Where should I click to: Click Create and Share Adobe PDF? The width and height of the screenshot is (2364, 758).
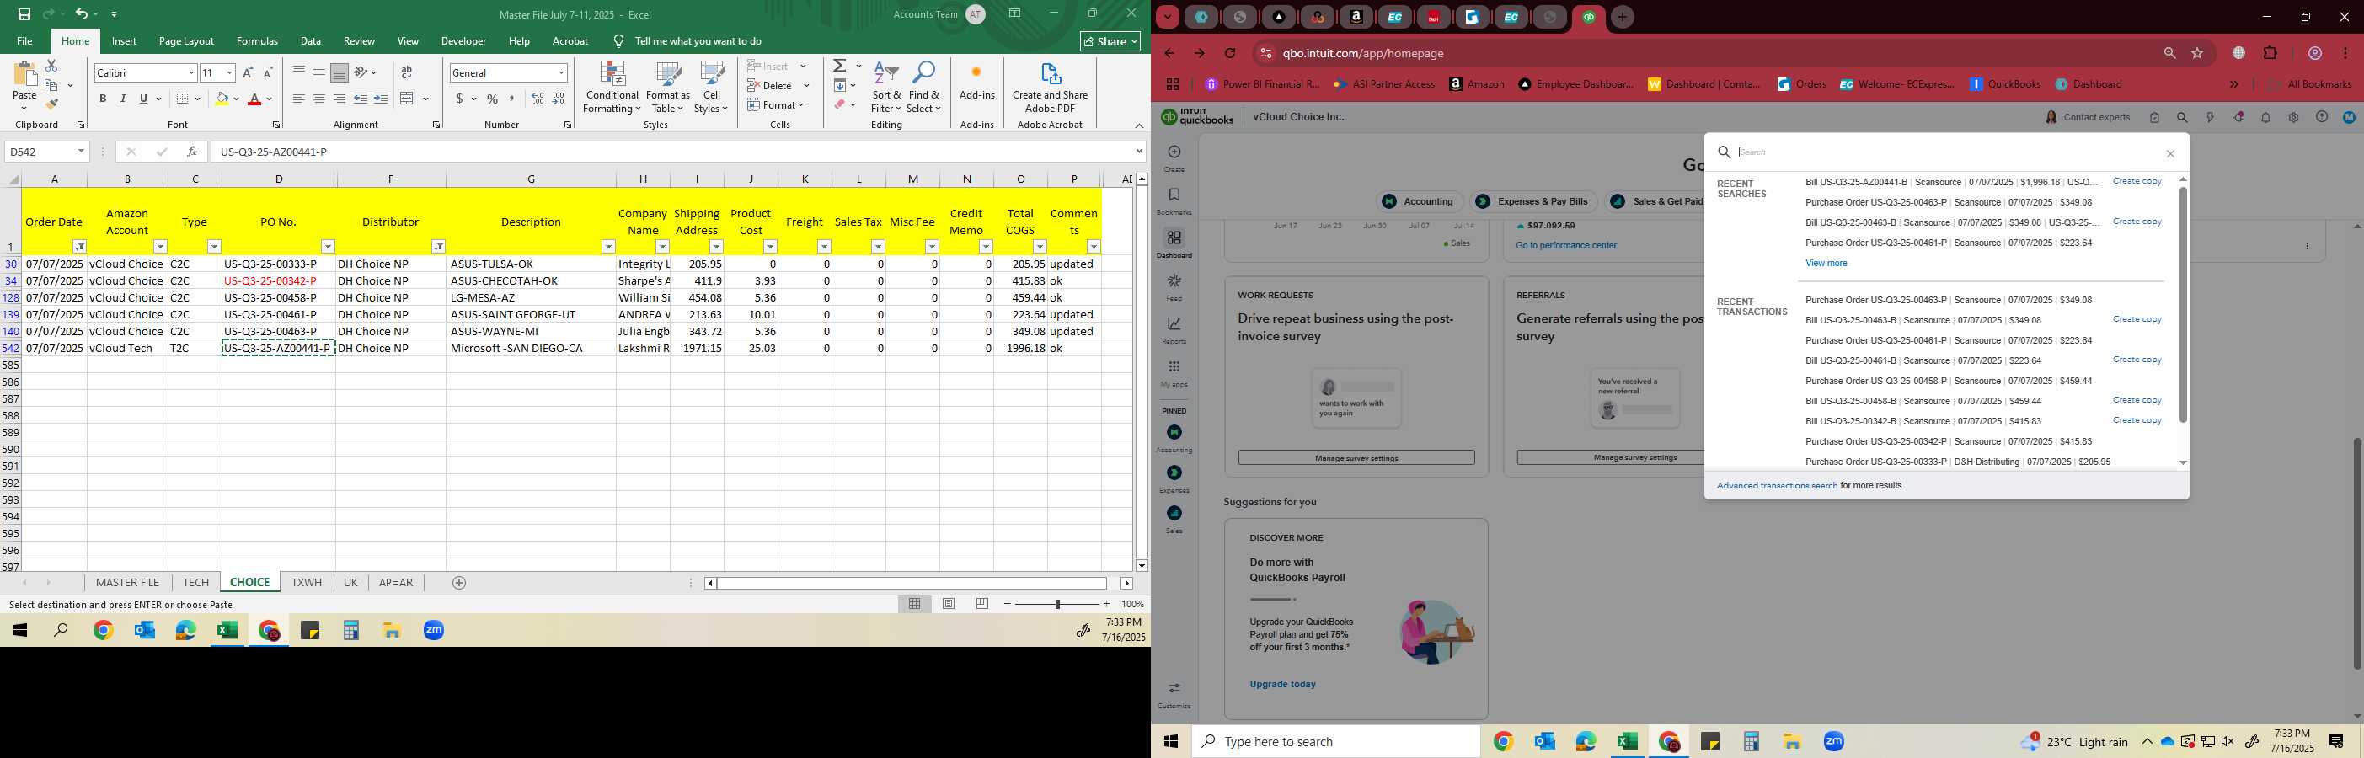click(1050, 88)
